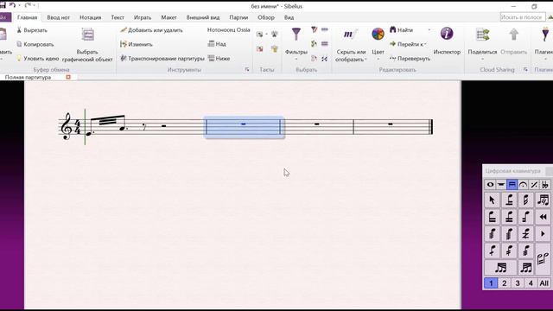
Task: Choose Select Graphic (Выбрать графический объект)
Action: 87,45
